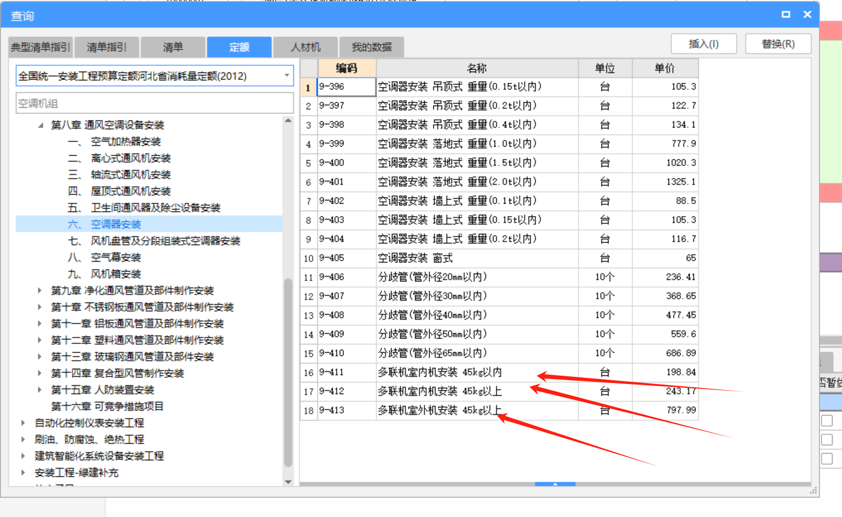
Task: Expand 安装工程-绿建补充 node
Action: tap(23, 472)
